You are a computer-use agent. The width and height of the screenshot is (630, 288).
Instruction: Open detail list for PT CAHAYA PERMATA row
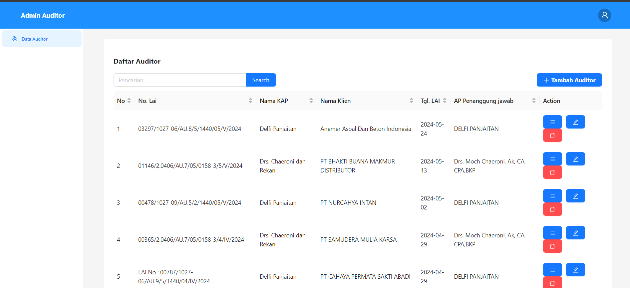tap(552, 270)
